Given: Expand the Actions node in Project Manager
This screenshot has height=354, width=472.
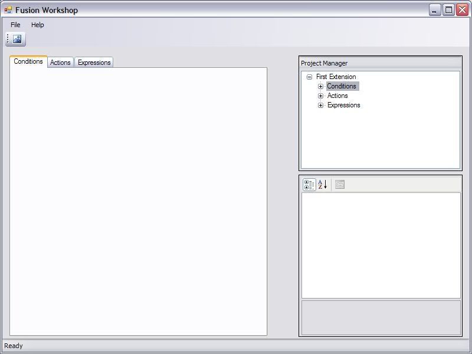Looking at the screenshot, I should [x=321, y=96].
